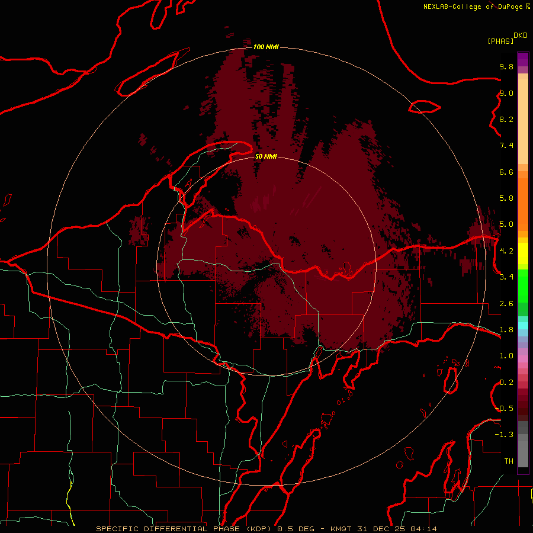Pick the yellow segment of the color bar
The image size is (533, 533).
[523, 253]
